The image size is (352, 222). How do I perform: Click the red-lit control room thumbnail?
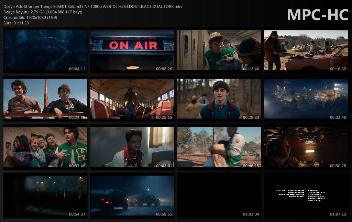coord(306,147)
